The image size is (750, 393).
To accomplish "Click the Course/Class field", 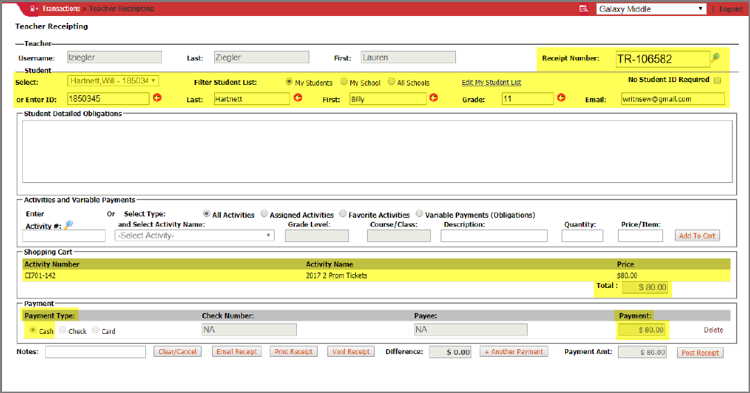I will 399,236.
